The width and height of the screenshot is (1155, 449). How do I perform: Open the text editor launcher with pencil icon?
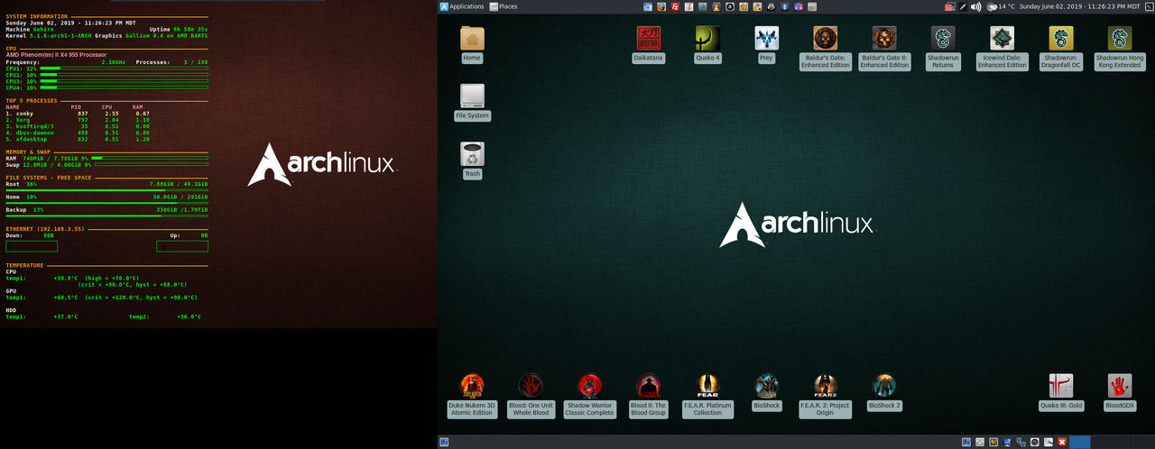coord(688,6)
